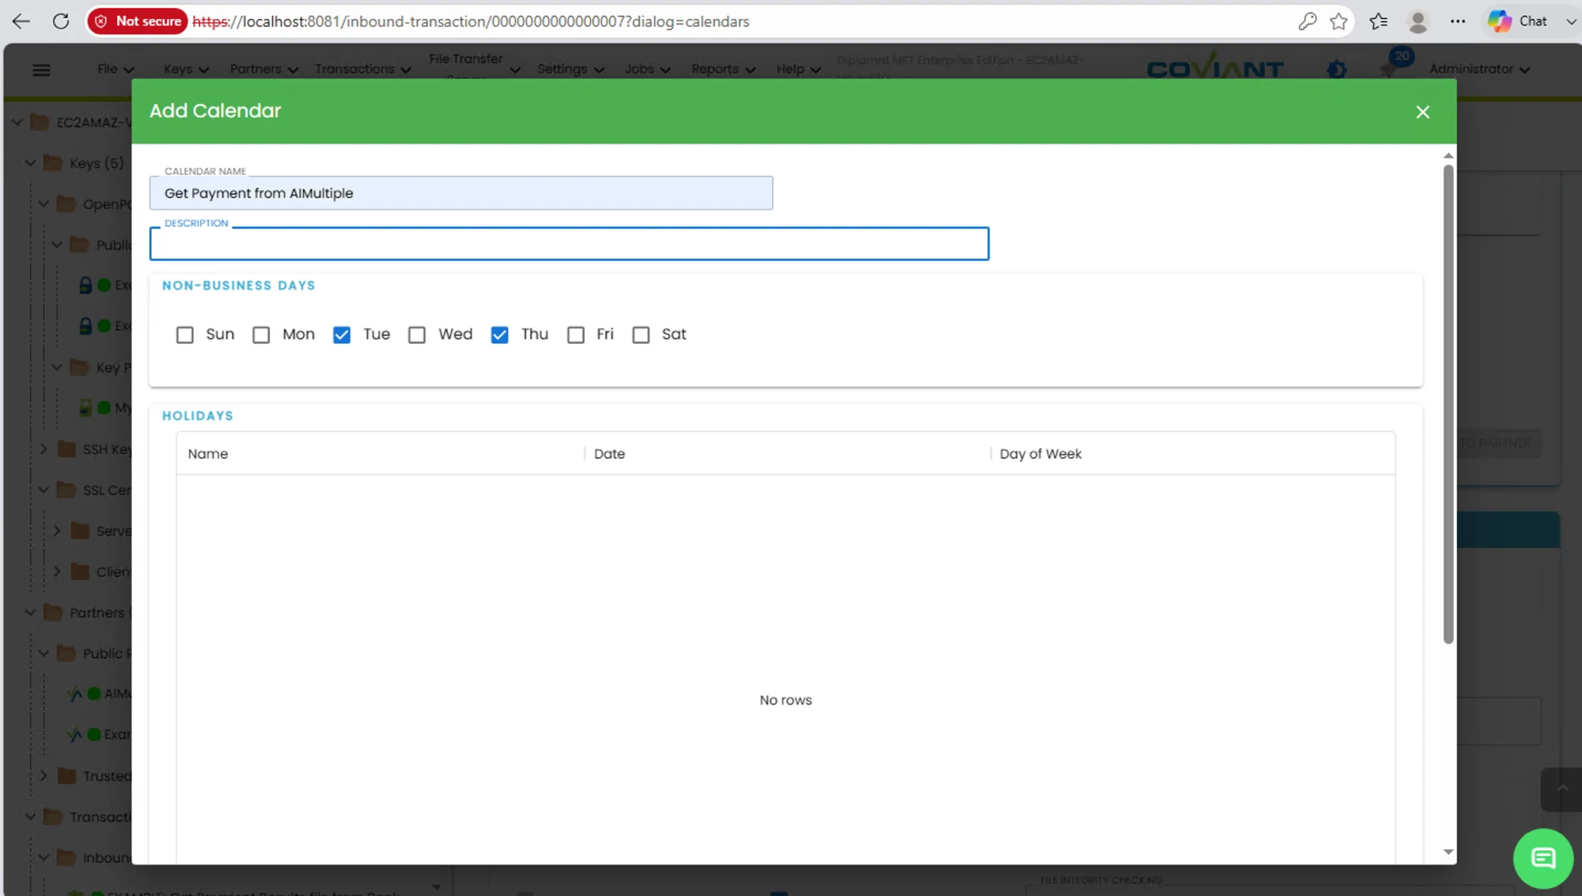This screenshot has width=1582, height=896.
Task: Open the Jobs menu
Action: (647, 69)
